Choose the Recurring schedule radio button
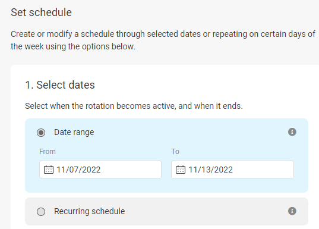The height and width of the screenshot is (229, 319). coord(41,212)
